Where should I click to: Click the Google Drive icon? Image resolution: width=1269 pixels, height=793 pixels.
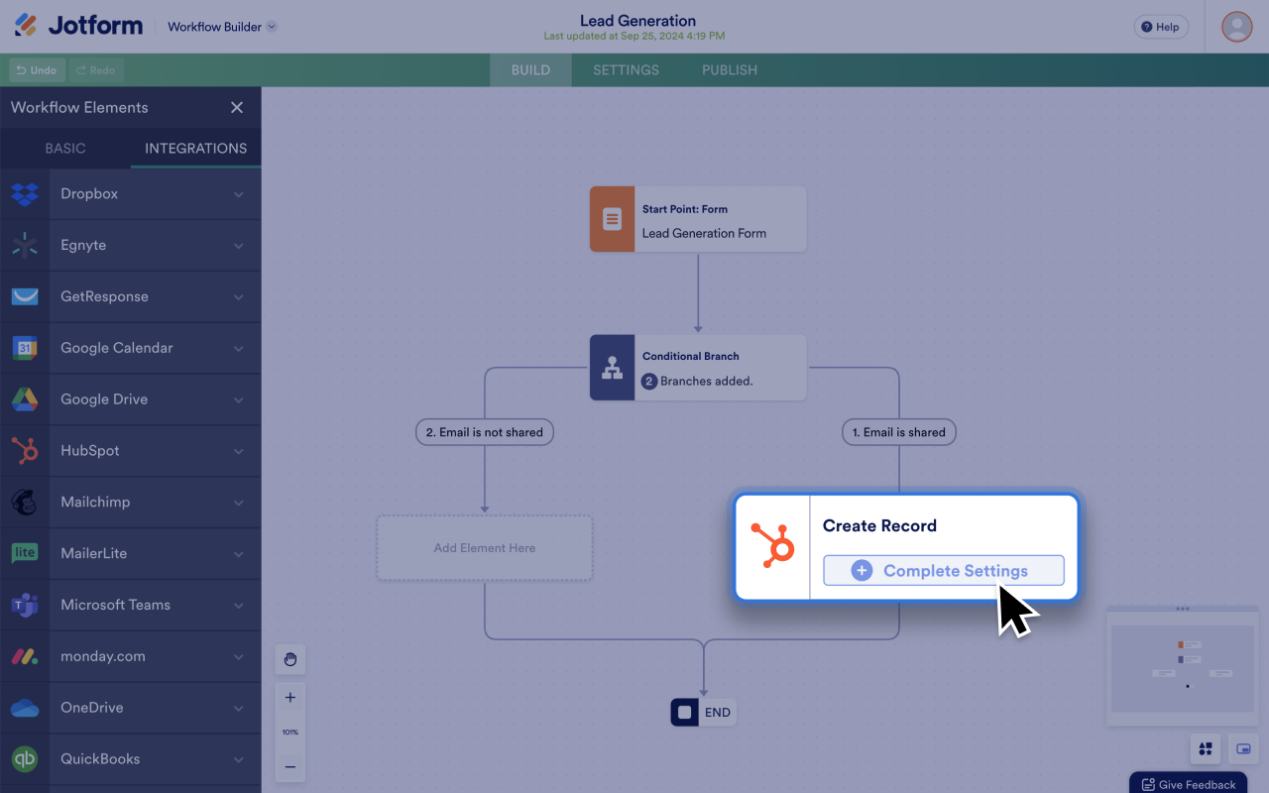tap(25, 399)
